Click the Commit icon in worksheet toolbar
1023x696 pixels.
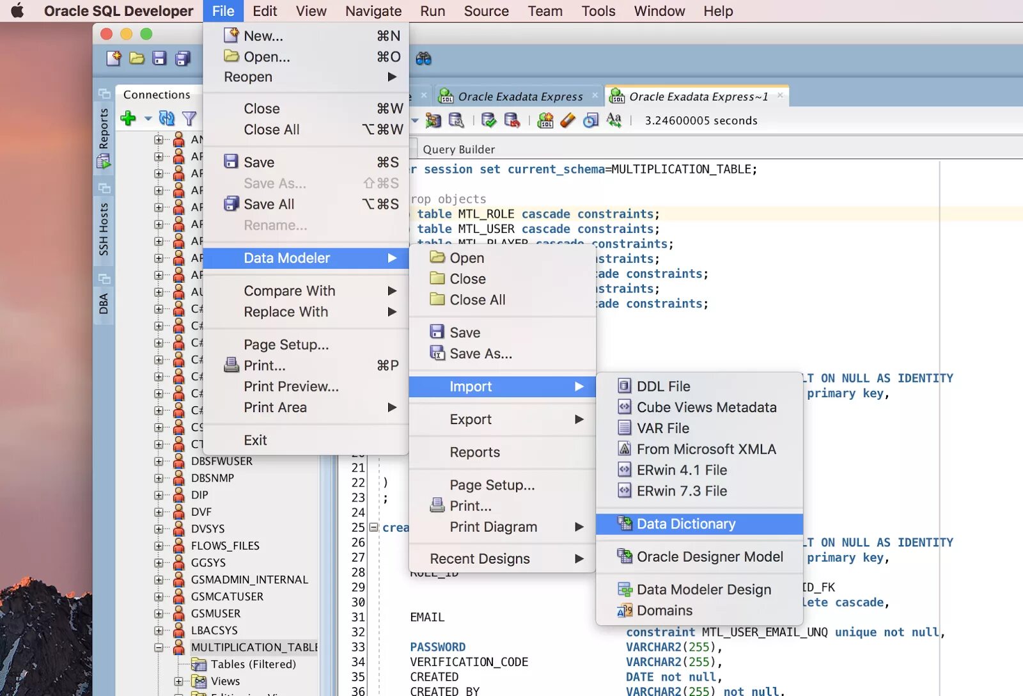click(x=488, y=120)
